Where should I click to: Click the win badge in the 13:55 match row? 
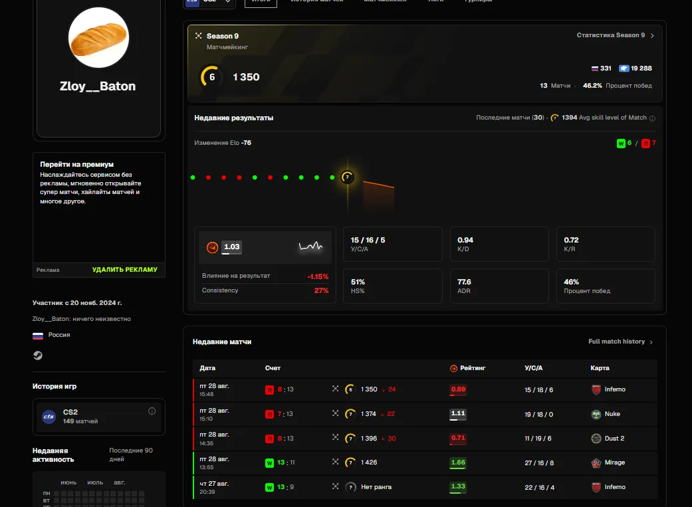point(269,463)
